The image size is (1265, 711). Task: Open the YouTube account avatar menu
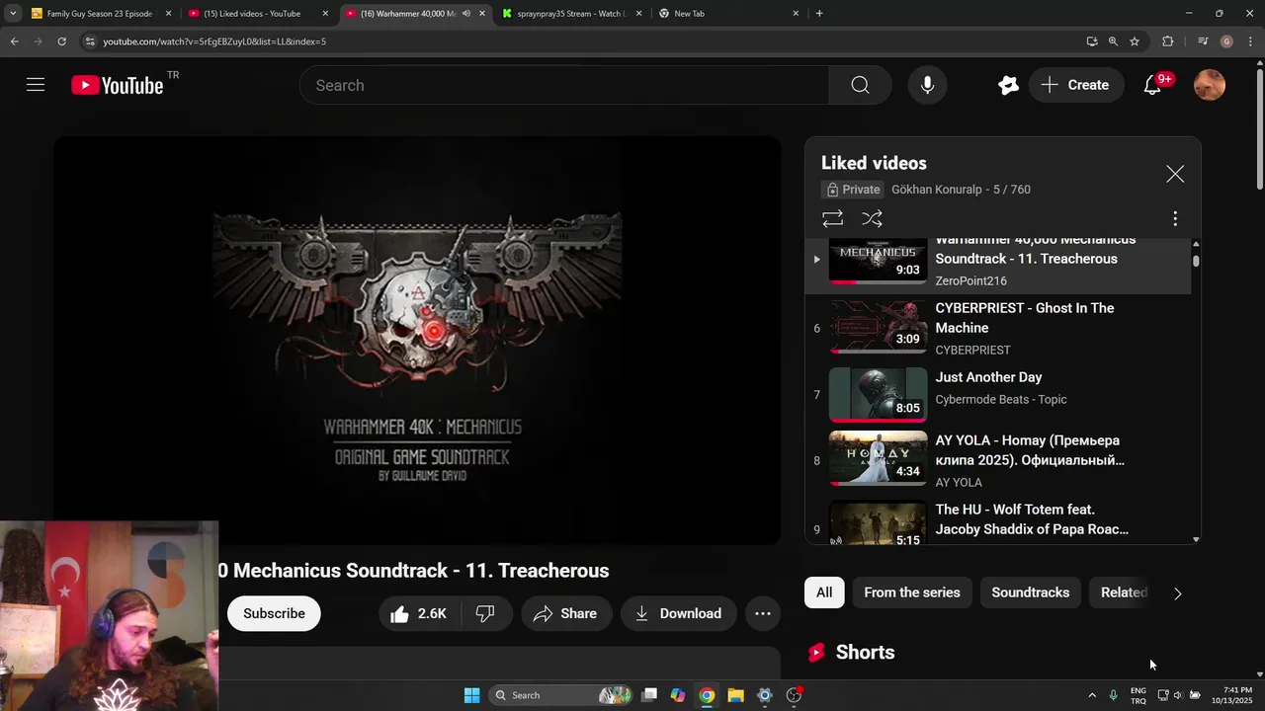click(1210, 85)
